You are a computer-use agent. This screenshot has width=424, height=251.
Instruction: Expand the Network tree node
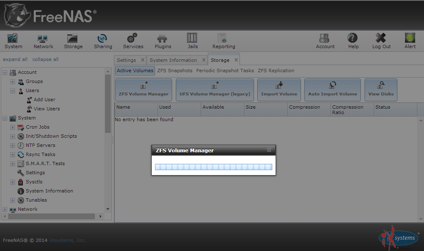coord(5,209)
